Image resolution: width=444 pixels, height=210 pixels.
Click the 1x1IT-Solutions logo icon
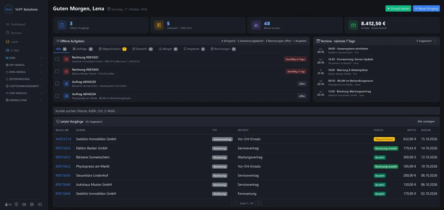(x=9, y=9)
